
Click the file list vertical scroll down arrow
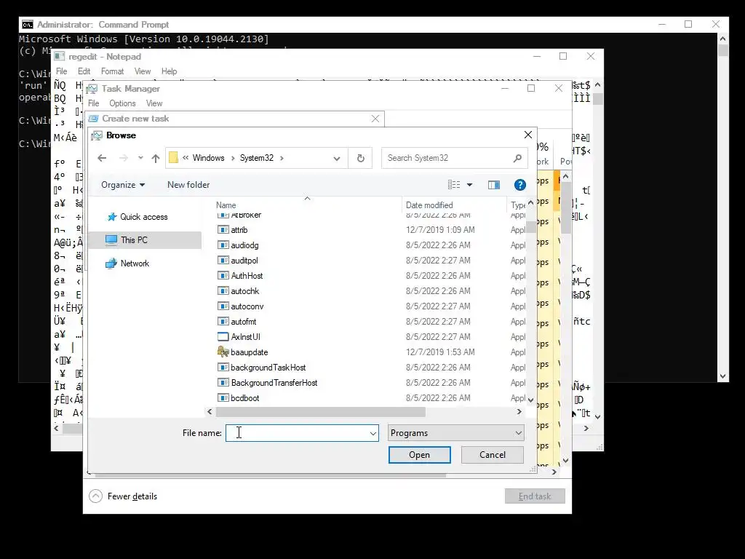pos(530,400)
